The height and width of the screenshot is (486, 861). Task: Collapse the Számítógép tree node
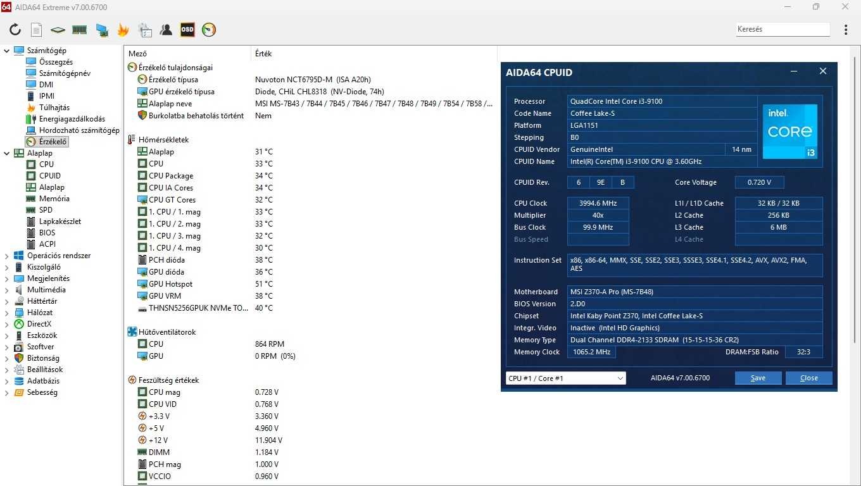point(7,51)
